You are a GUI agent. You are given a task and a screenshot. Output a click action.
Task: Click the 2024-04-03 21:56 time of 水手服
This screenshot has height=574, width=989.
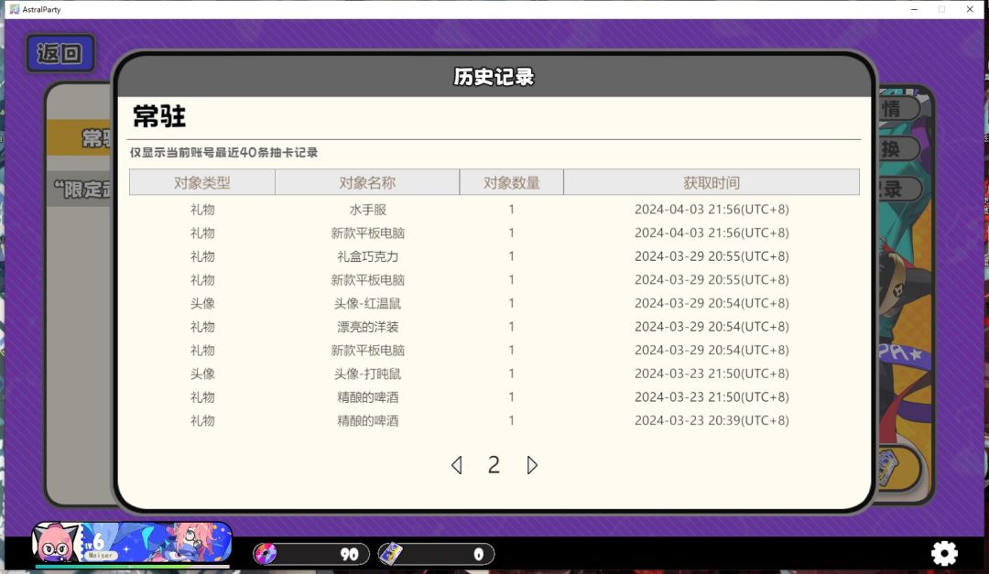tap(712, 210)
